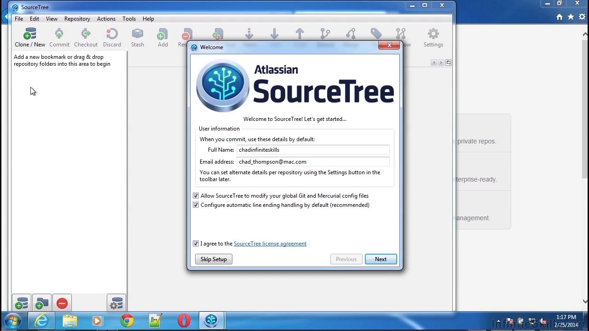Click the Branch toolbar icon
Image resolution: width=589 pixels, height=331 pixels.
pyautogui.click(x=325, y=34)
